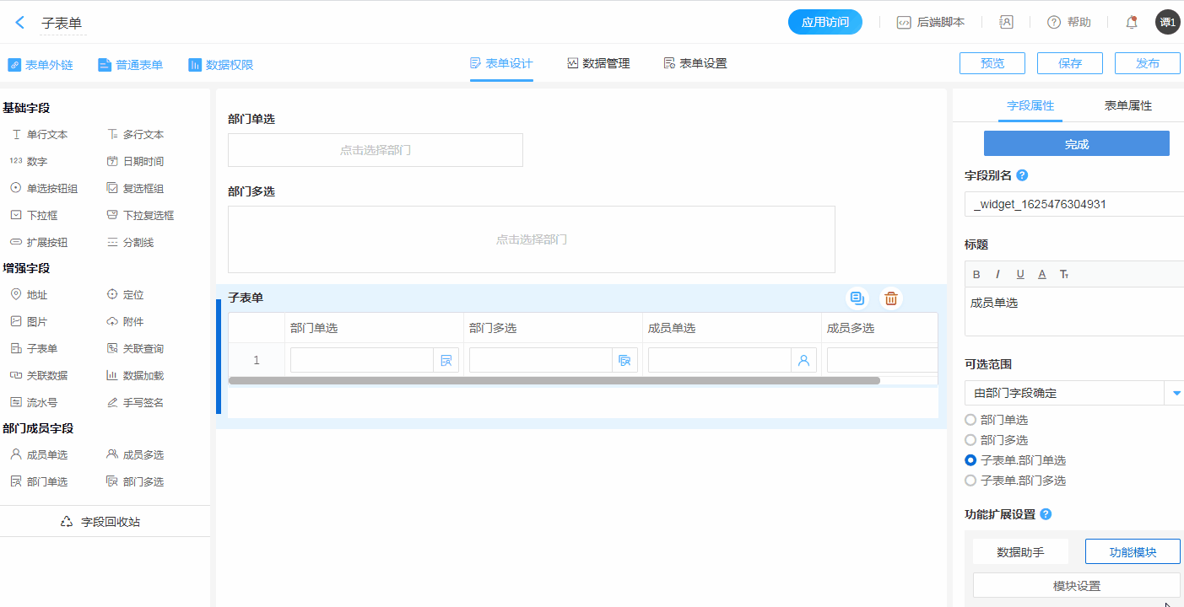Delete the 子表单 field using trash icon
Screen dimensions: 1184x607
click(891, 298)
